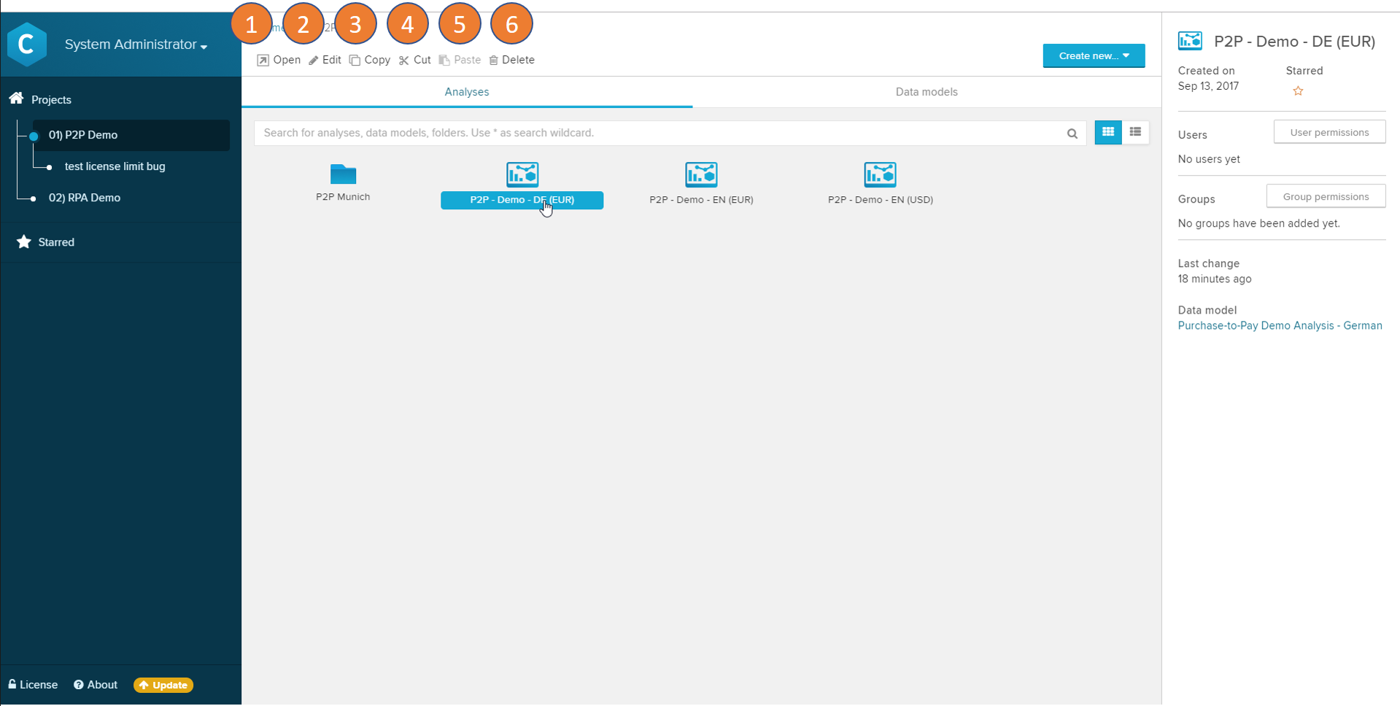The height and width of the screenshot is (706, 1400).
Task: Click the analyses search input field
Action: (657, 133)
